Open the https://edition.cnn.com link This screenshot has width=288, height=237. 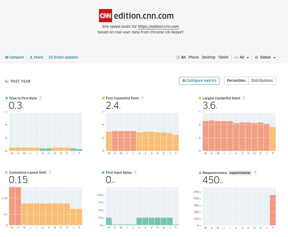(x=158, y=26)
